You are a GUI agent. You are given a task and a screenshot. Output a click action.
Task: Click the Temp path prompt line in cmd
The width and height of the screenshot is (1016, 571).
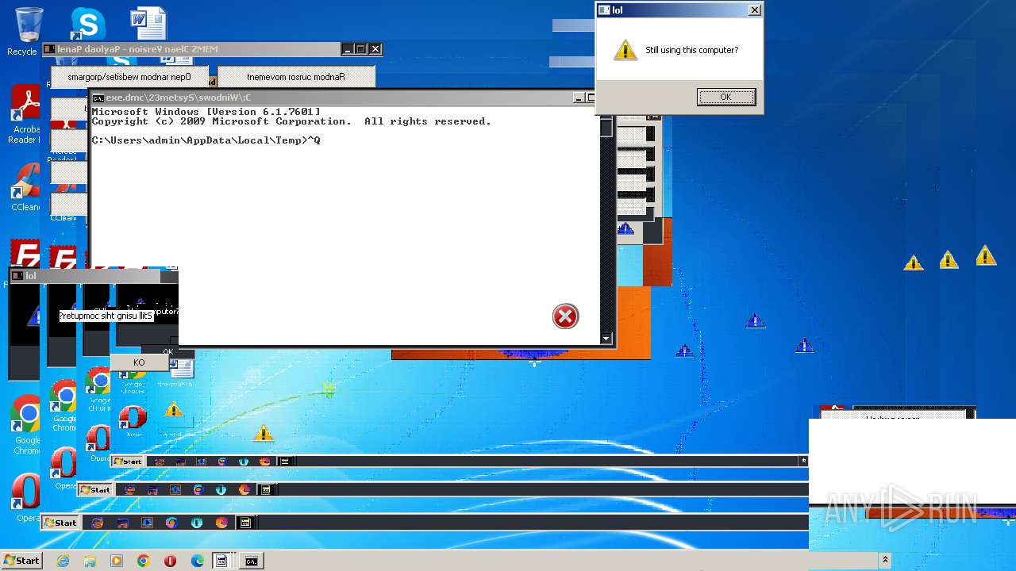(x=206, y=140)
